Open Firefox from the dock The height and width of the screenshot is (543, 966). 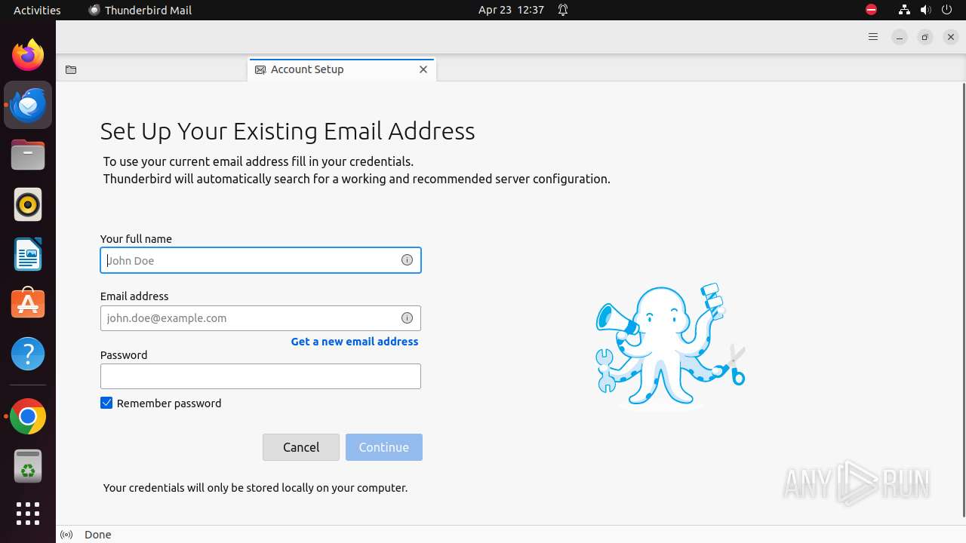point(28,55)
